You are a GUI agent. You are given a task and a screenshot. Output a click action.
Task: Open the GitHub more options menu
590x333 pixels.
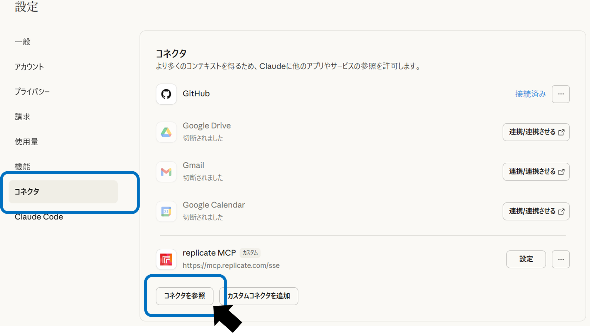click(560, 94)
